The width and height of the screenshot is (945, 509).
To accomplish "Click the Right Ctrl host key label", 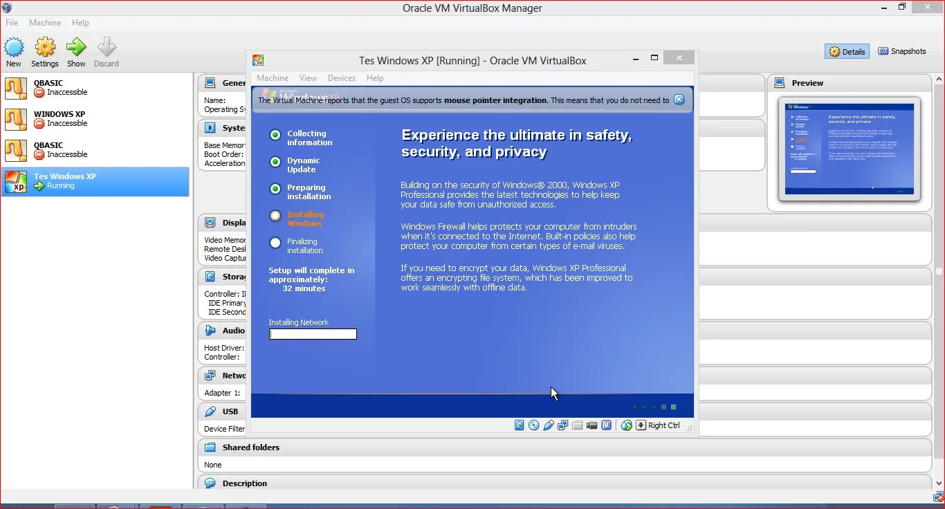I will pyautogui.click(x=664, y=425).
